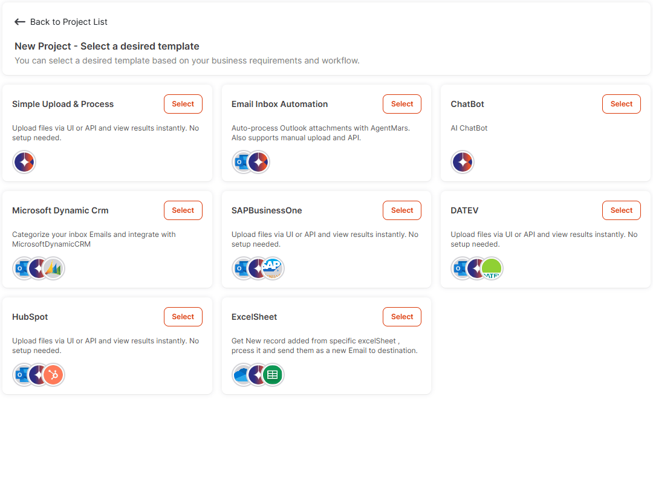Click the green DATEV logo icon
This screenshot has width=653, height=483.
pos(492,268)
